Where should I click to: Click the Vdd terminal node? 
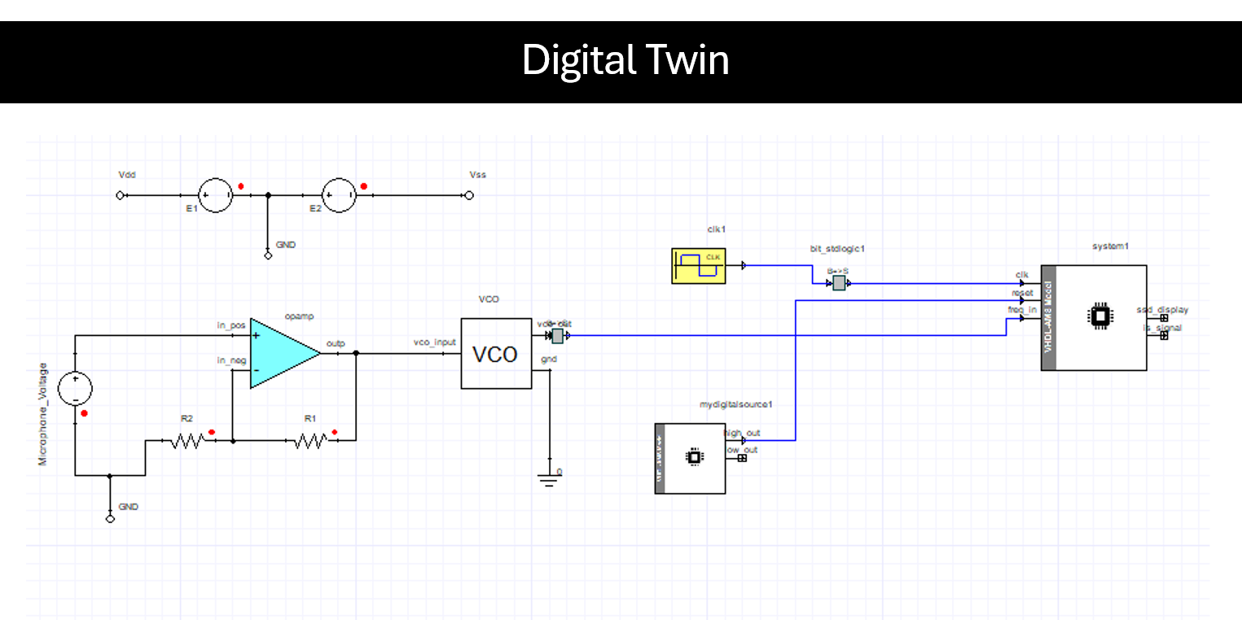click(121, 195)
